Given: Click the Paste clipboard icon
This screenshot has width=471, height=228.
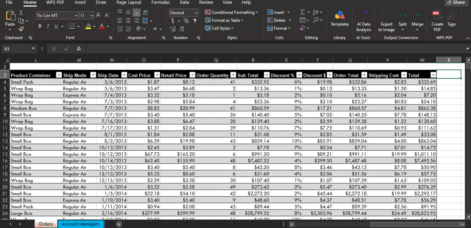Looking at the screenshot, I should pyautogui.click(x=10, y=16).
